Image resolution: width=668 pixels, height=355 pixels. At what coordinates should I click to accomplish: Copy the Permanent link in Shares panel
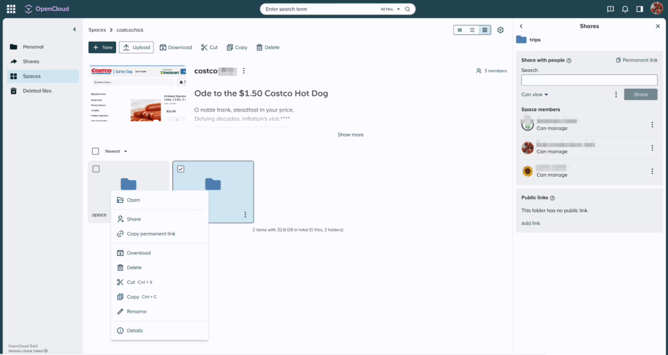(x=637, y=60)
